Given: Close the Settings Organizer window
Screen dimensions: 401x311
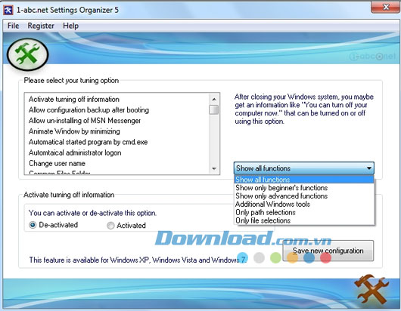Looking at the screenshot, I should click(x=385, y=7).
